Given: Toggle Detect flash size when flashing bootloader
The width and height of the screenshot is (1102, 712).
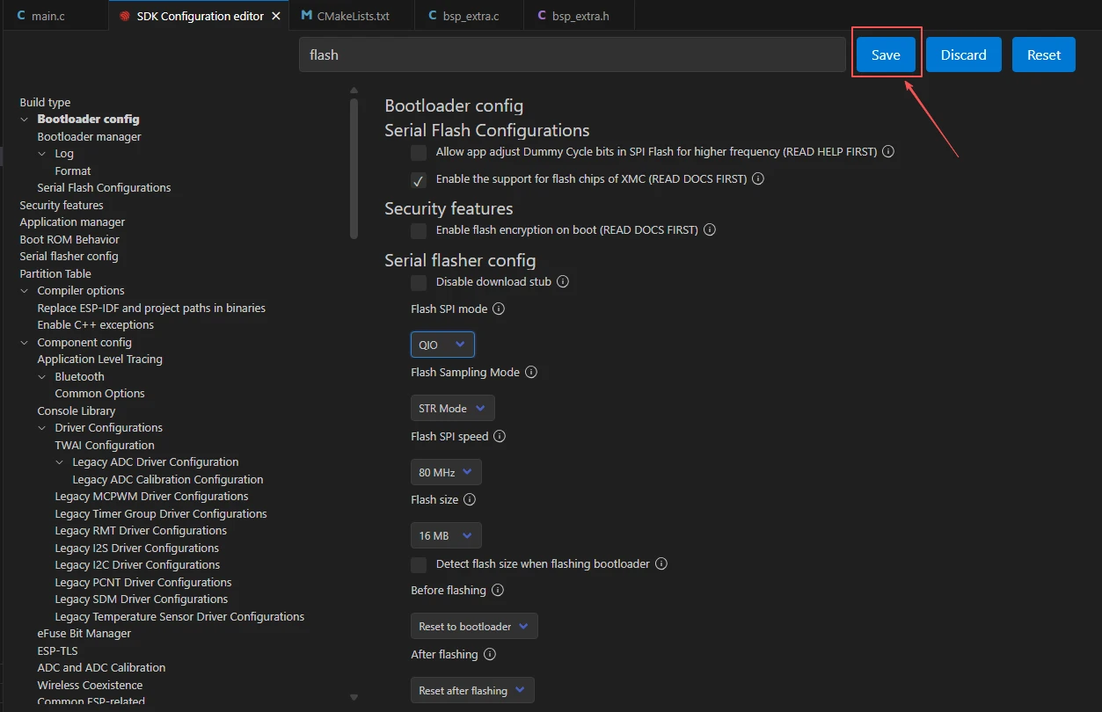Looking at the screenshot, I should 419,564.
